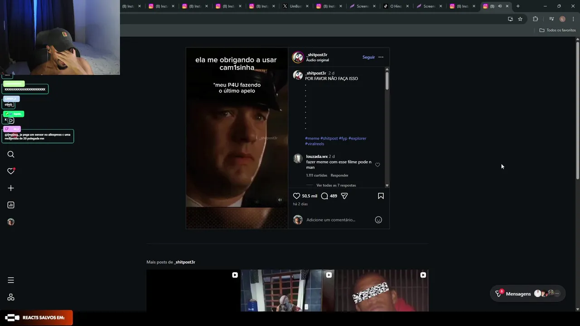580x326 pixels.
Task: Close the O Hino TikTok tab
Action: [407, 6]
